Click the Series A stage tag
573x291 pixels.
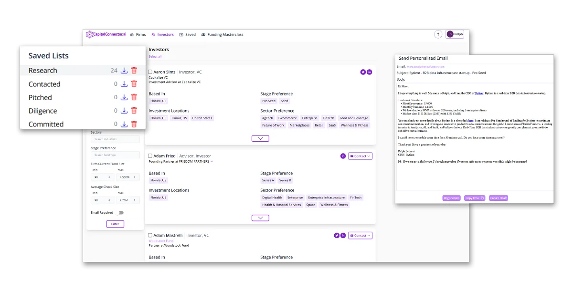[x=268, y=180]
